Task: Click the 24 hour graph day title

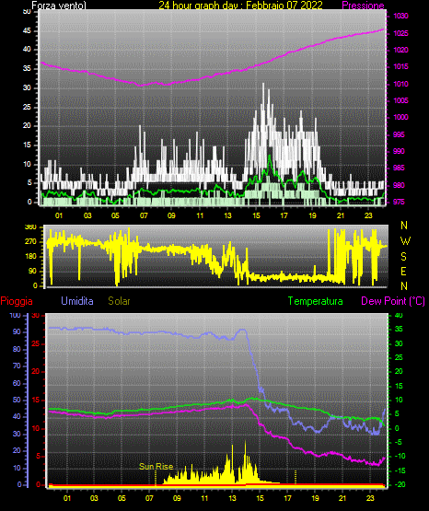Action: 240,6
